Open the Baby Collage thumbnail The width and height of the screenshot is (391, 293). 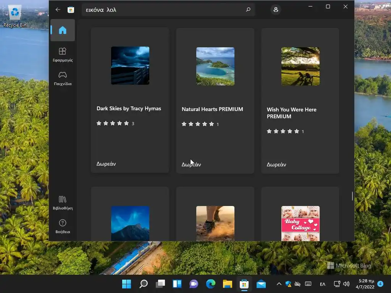pos(301,223)
